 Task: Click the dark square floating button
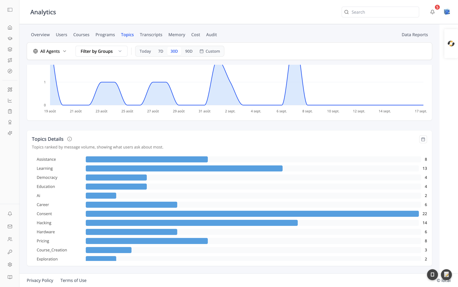(x=433, y=275)
